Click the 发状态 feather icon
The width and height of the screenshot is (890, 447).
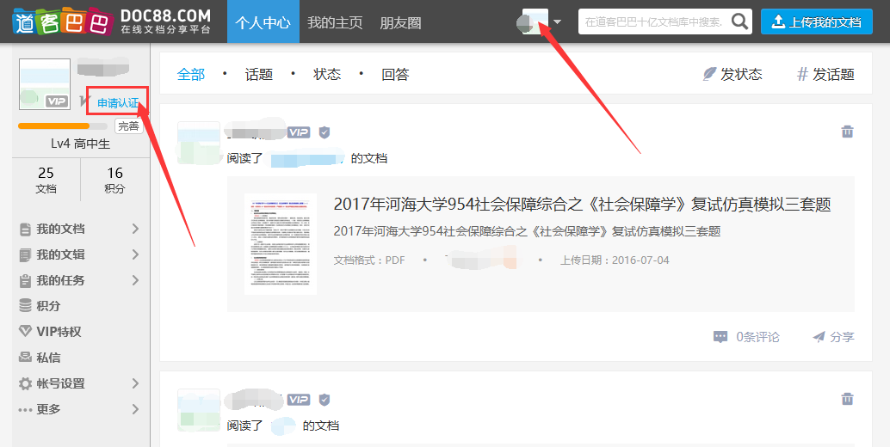coord(709,74)
